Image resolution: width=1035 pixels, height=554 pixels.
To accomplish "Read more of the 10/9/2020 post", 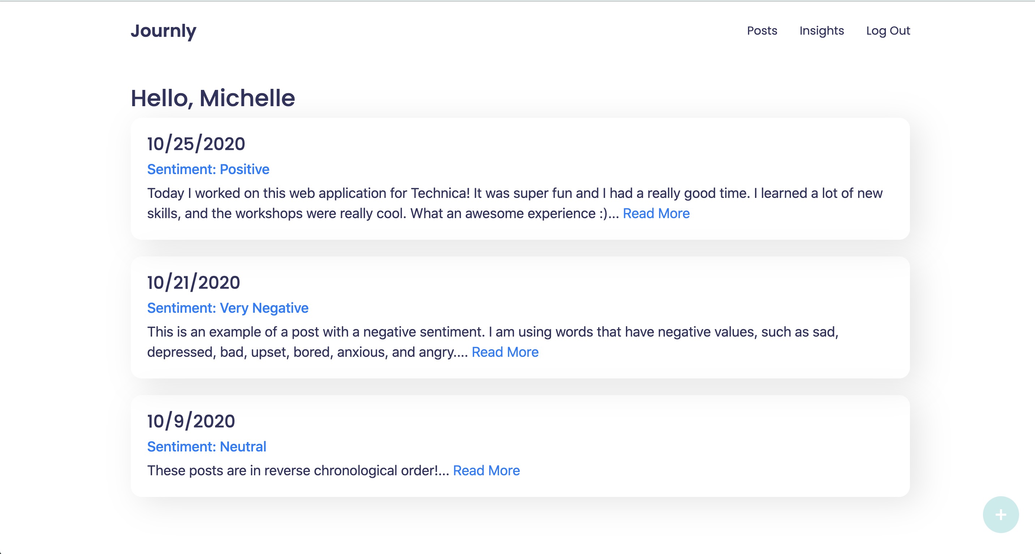I will [486, 471].
